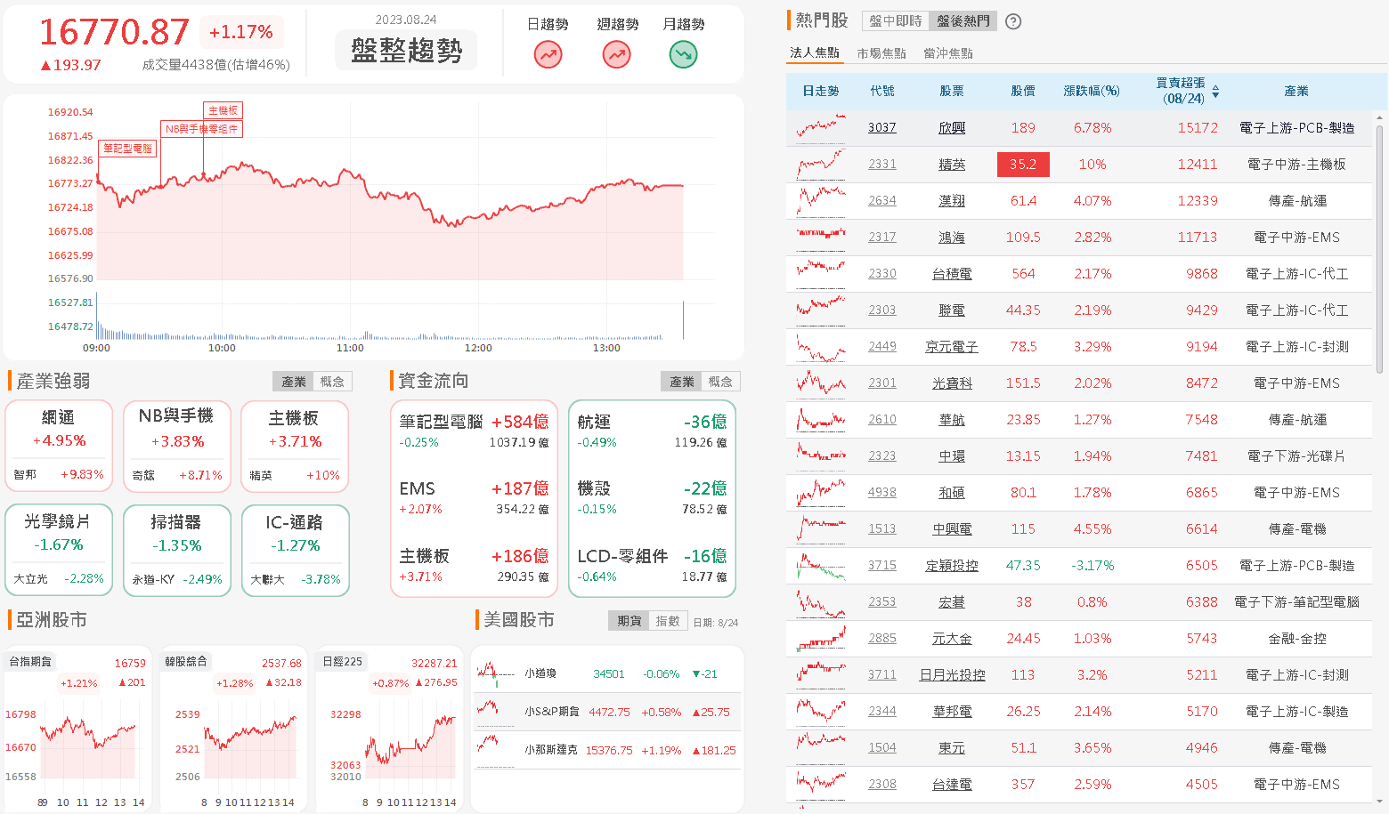Select 概念 toggle in 產業強弱 section
This screenshot has width=1389, height=814.
332,382
